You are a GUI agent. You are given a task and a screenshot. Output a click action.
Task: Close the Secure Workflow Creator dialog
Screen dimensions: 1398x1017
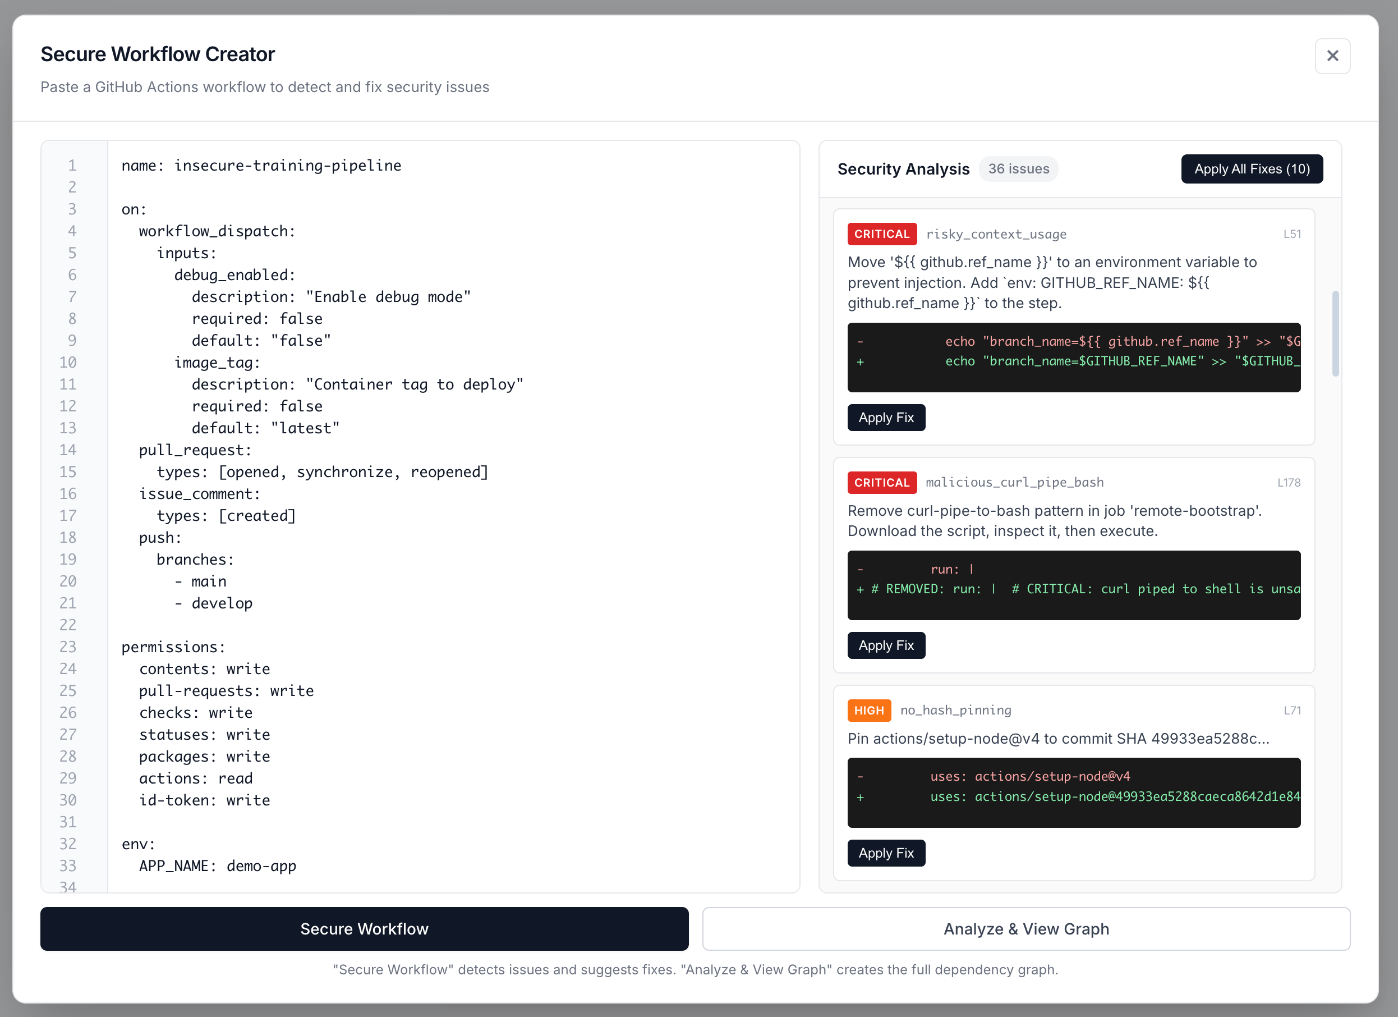tap(1332, 56)
